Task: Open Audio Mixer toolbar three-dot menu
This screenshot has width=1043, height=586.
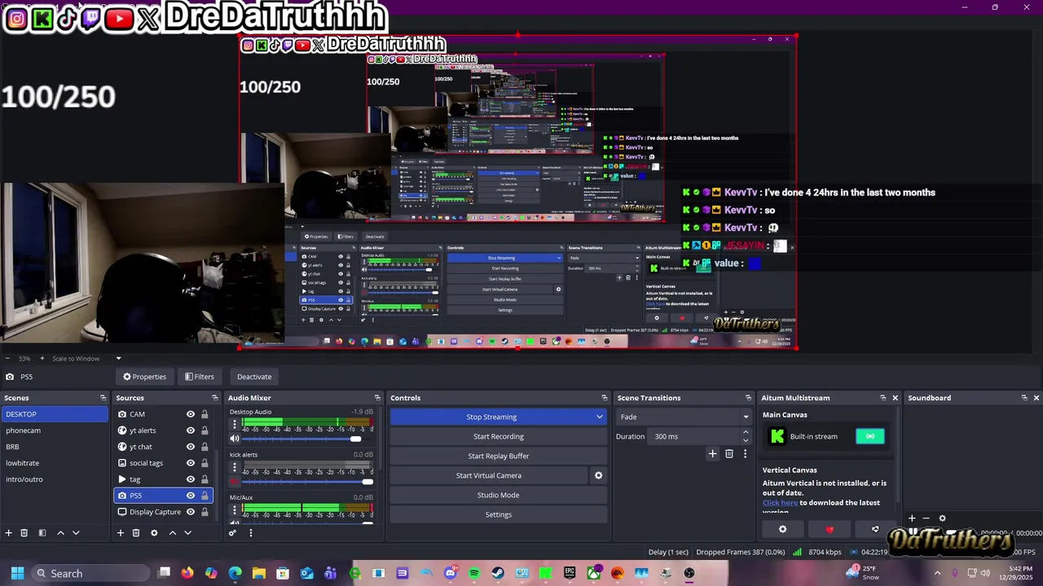Action: (x=251, y=533)
